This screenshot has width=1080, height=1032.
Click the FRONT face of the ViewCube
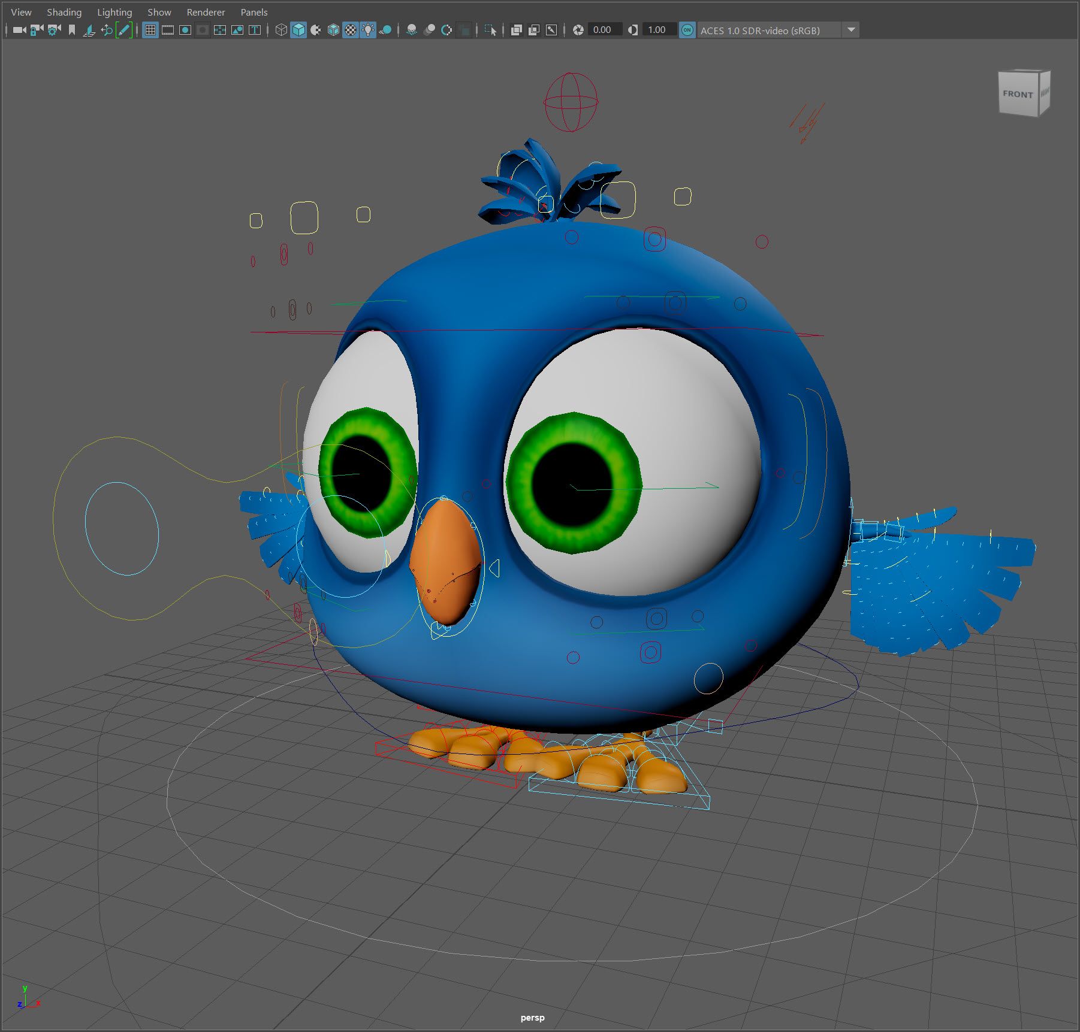1017,94
